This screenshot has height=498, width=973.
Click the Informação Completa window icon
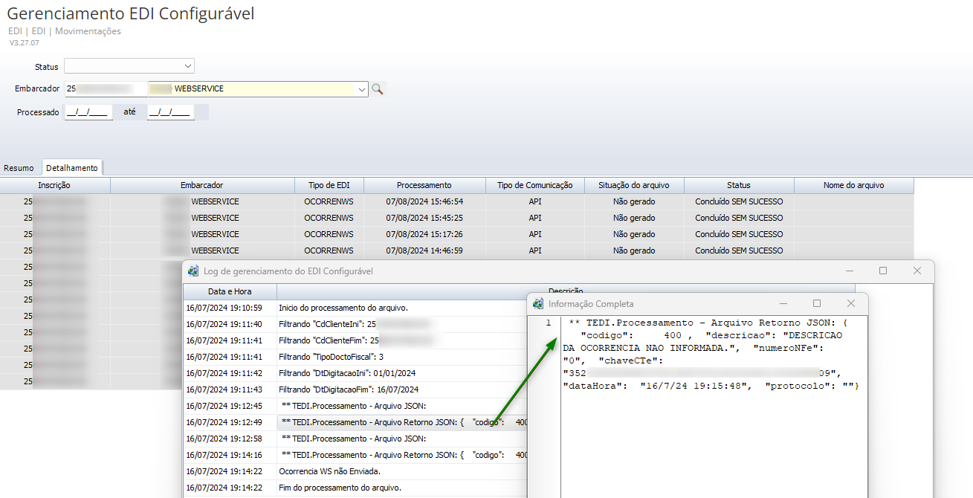click(x=538, y=303)
